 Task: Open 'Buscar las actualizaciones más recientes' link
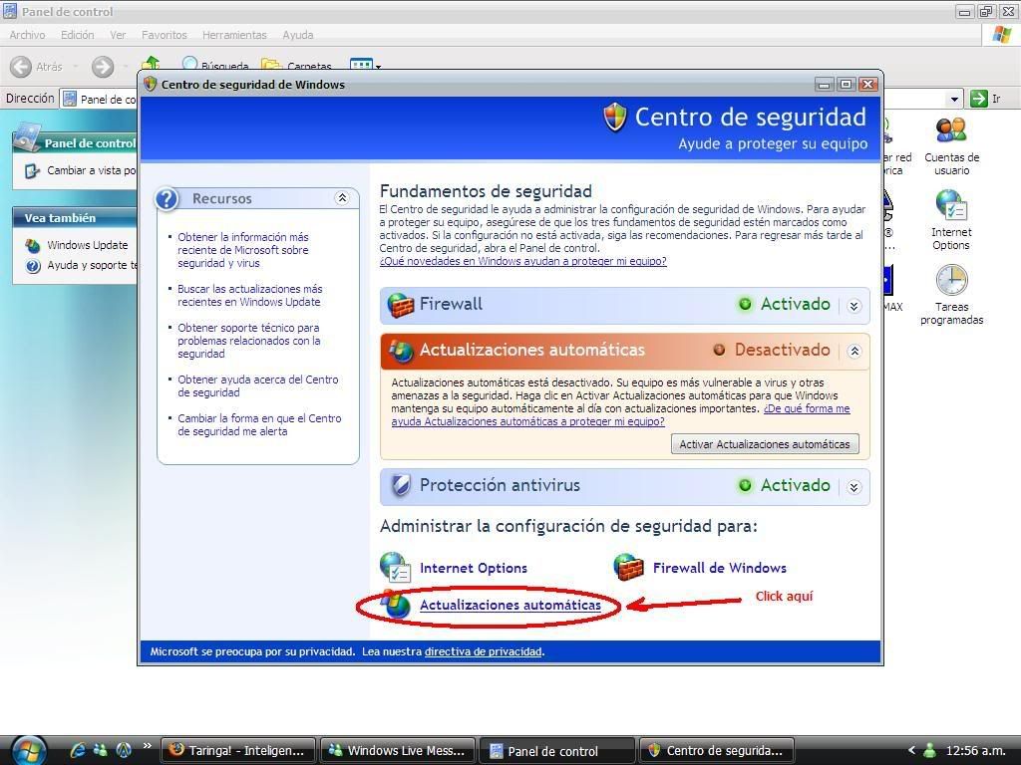coord(250,295)
